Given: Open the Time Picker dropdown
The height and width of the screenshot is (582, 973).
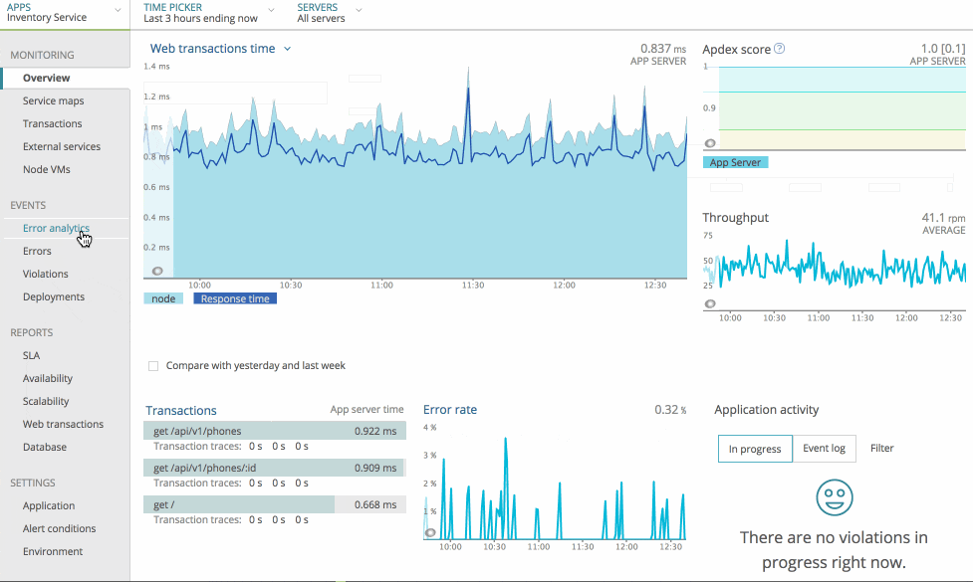Looking at the screenshot, I should click(208, 12).
